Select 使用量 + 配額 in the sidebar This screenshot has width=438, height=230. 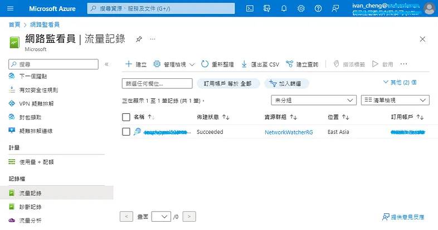36,162
